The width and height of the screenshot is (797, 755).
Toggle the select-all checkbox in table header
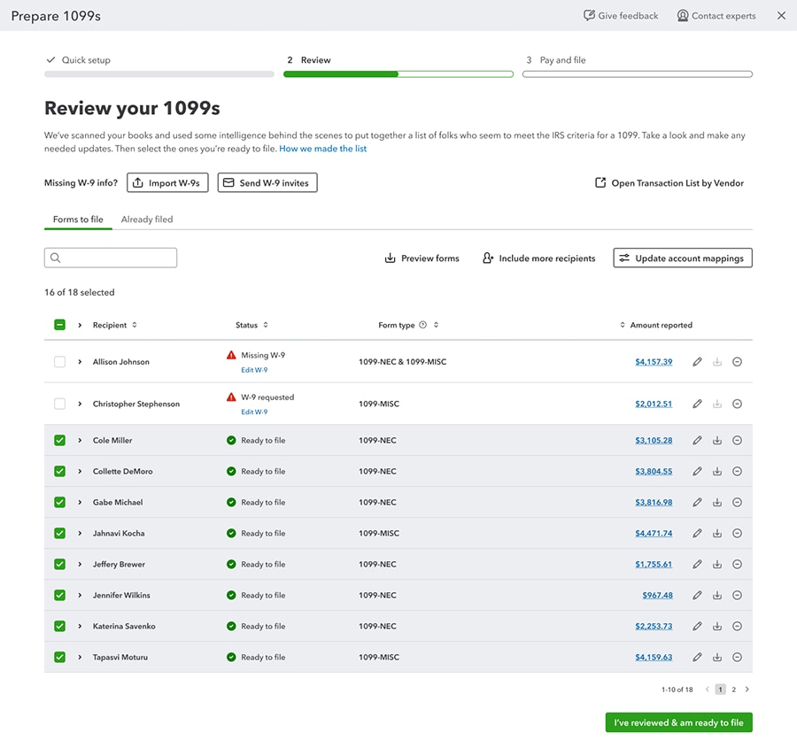(x=59, y=326)
